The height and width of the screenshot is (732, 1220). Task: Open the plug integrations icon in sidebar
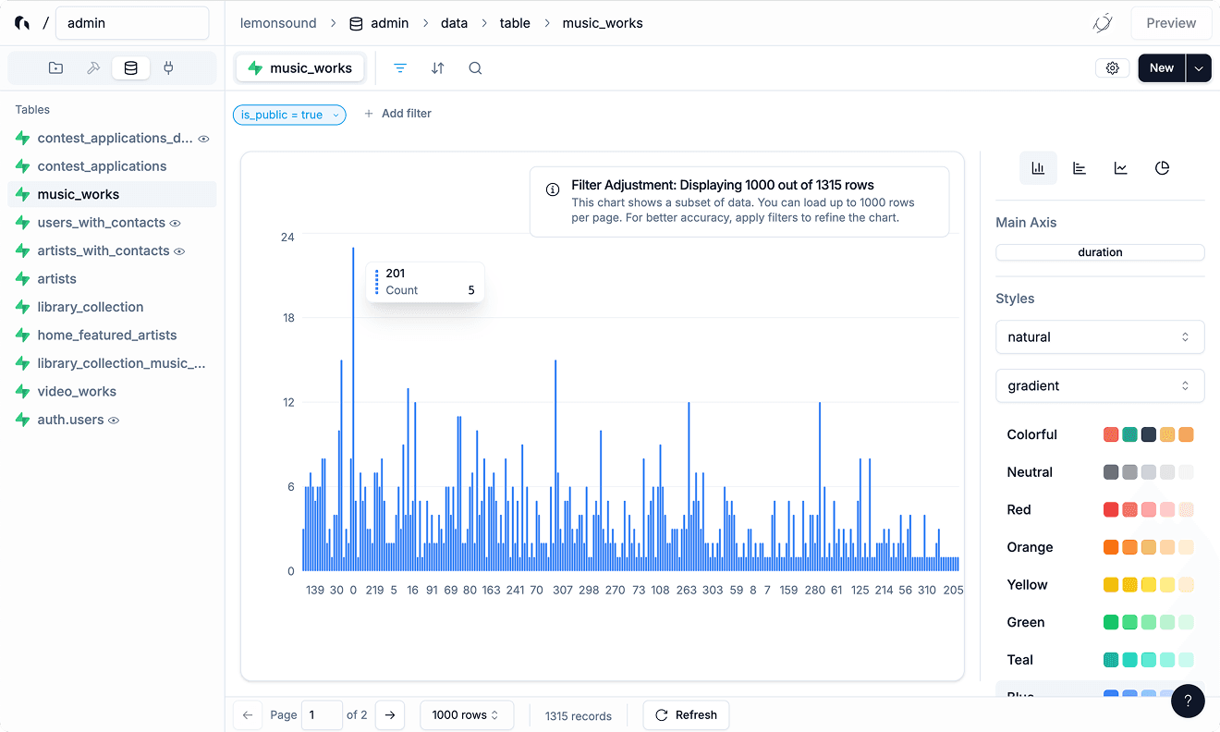point(168,68)
